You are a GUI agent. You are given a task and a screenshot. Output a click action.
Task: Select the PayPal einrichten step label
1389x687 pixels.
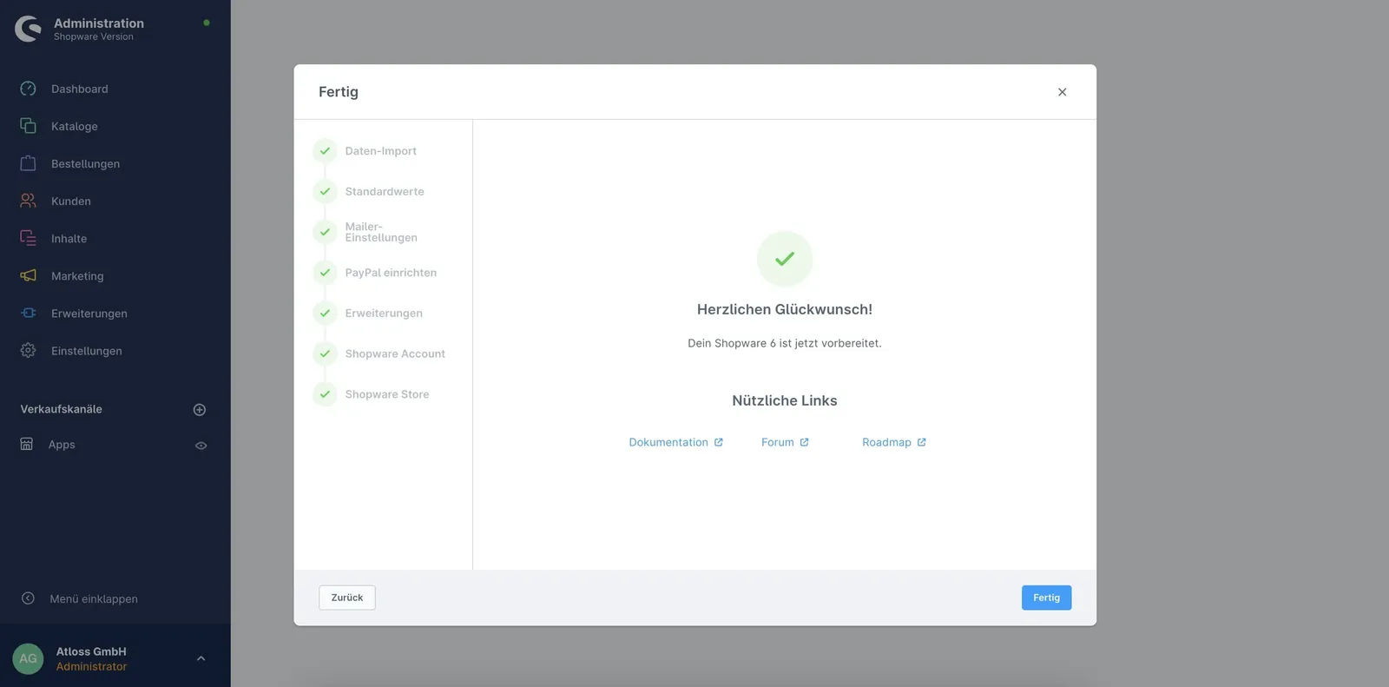pyautogui.click(x=391, y=273)
